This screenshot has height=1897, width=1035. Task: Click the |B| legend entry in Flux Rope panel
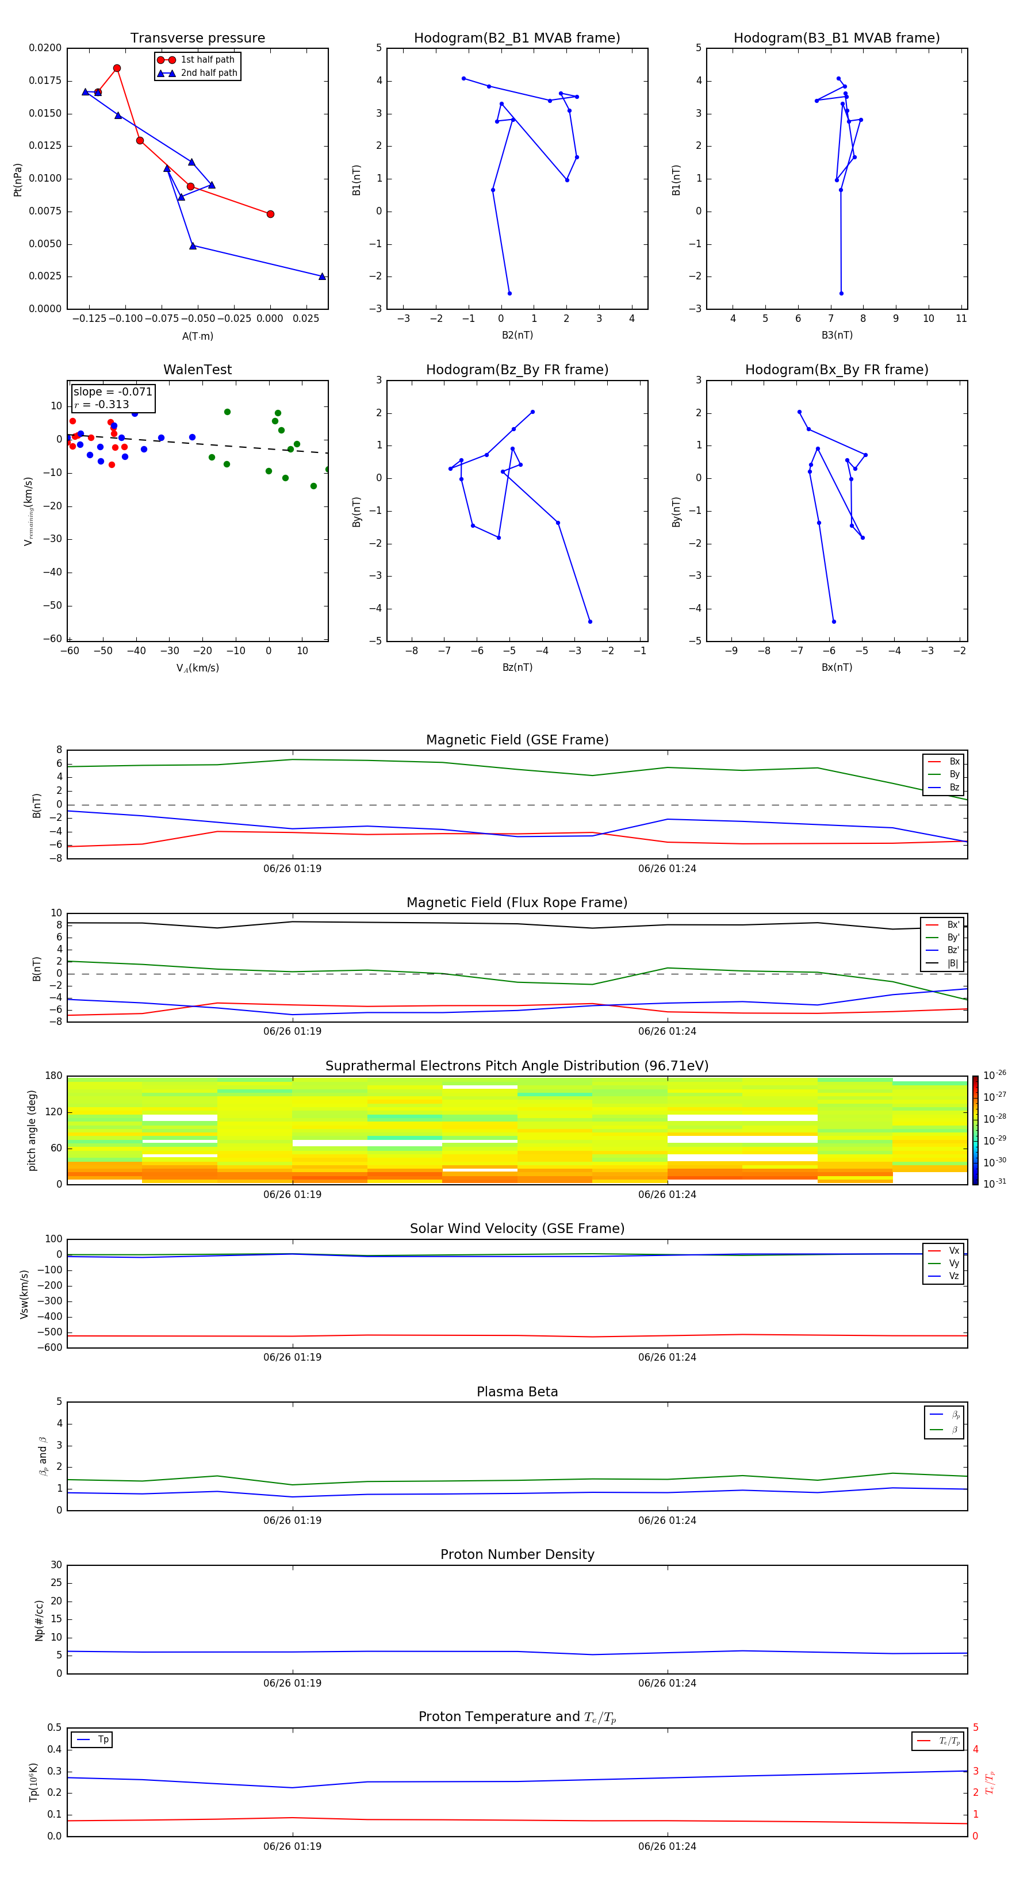pos(943,963)
